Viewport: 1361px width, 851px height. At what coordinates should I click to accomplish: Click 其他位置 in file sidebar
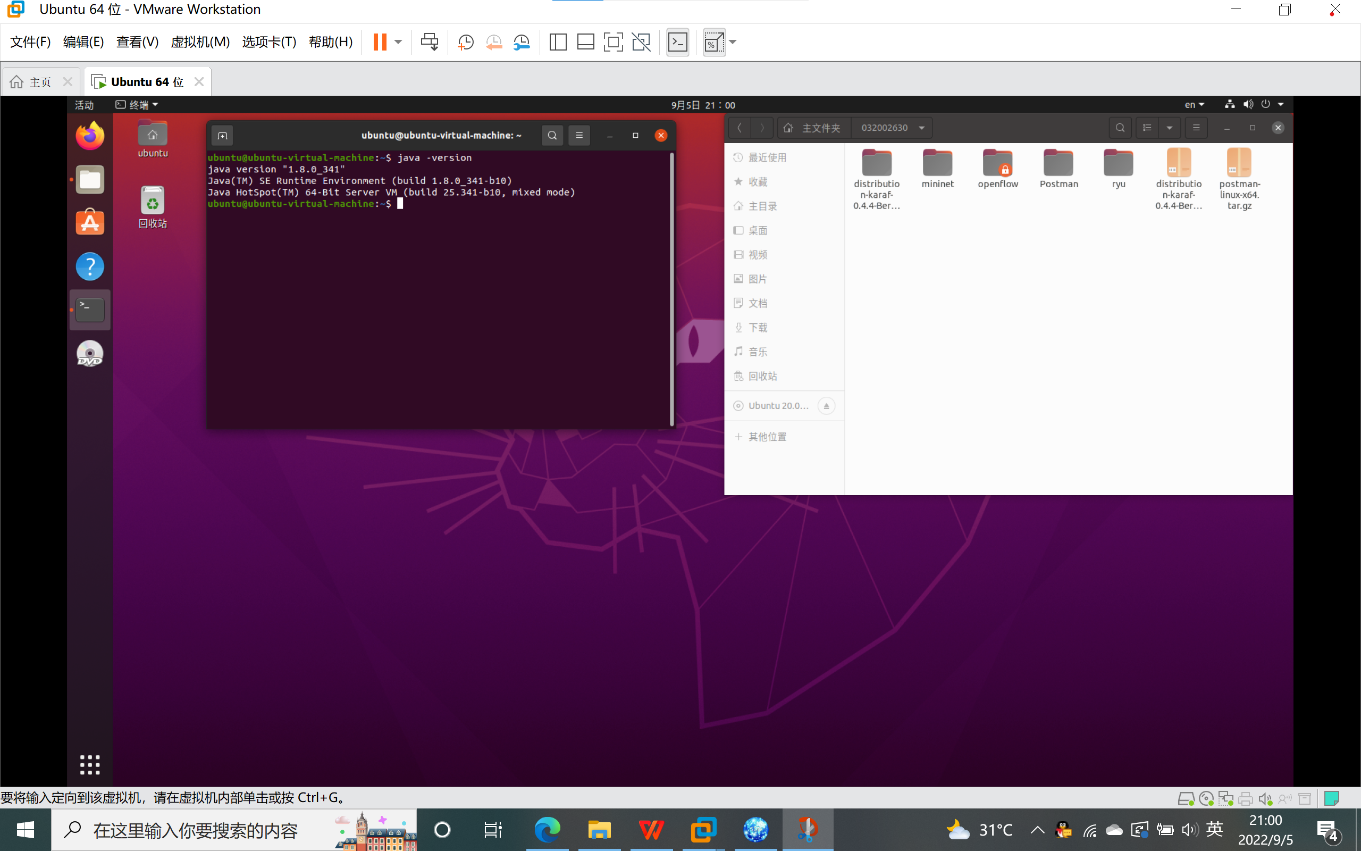click(x=767, y=437)
